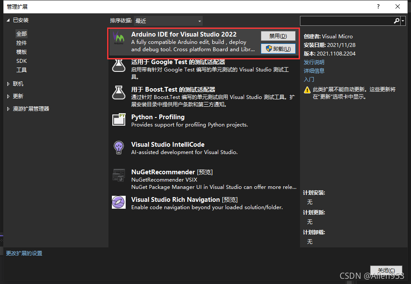Expand the 更新 tree node
Viewport: 411px width, 284px height.
click(8, 96)
